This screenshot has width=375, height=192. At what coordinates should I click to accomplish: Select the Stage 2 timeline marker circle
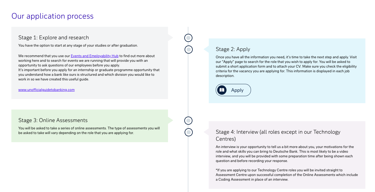[x=189, y=50]
